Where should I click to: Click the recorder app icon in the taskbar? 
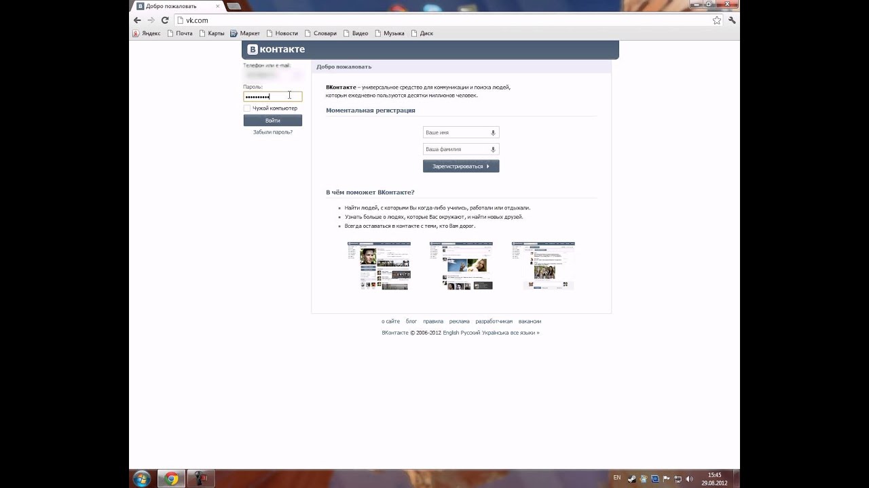[200, 479]
